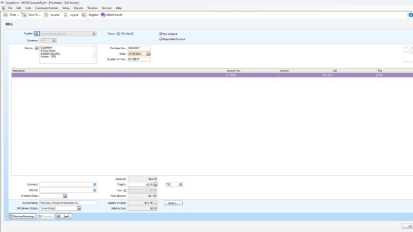Click into the Journal Memo field
The image size is (413, 232).
tap(68, 203)
